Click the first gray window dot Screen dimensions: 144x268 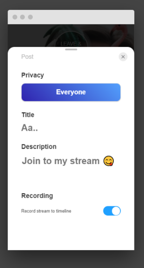tap(15, 17)
